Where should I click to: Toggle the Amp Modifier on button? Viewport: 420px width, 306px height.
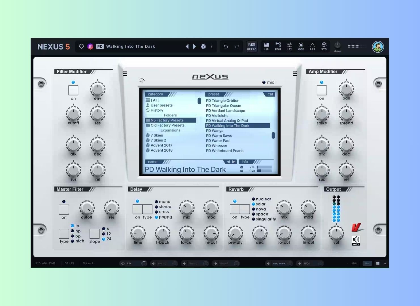click(322, 90)
